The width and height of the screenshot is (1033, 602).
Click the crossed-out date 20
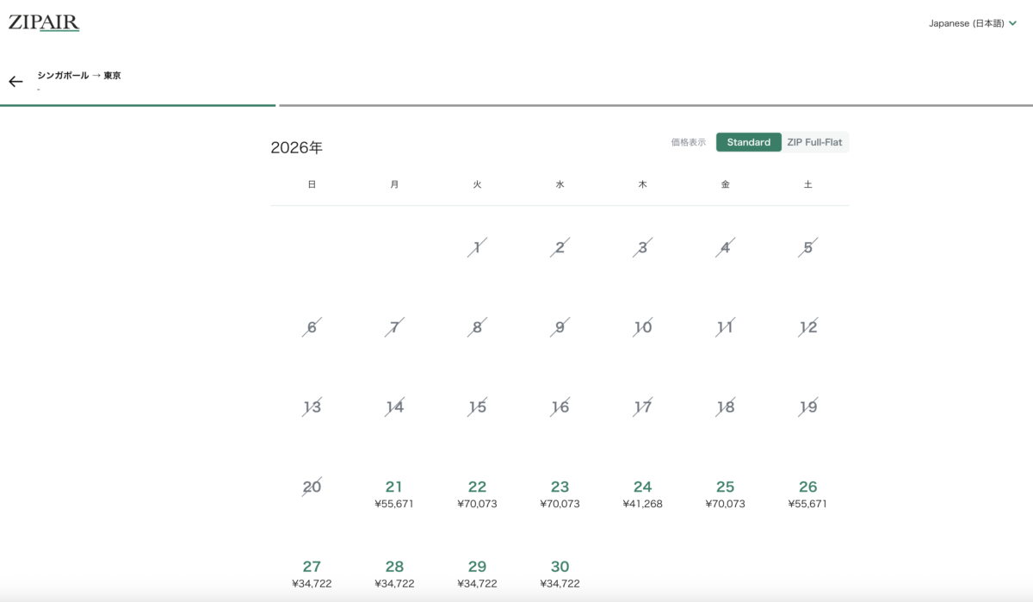(x=312, y=487)
